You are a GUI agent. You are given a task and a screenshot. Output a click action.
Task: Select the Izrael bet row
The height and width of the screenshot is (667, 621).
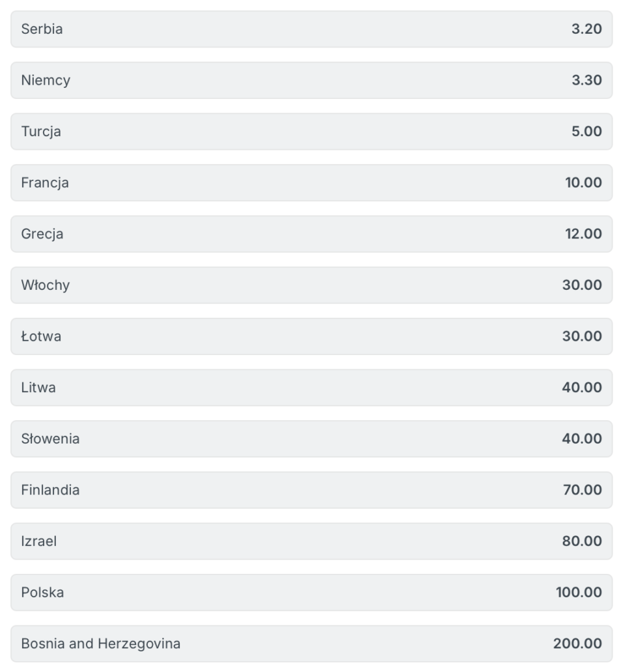pos(311,541)
